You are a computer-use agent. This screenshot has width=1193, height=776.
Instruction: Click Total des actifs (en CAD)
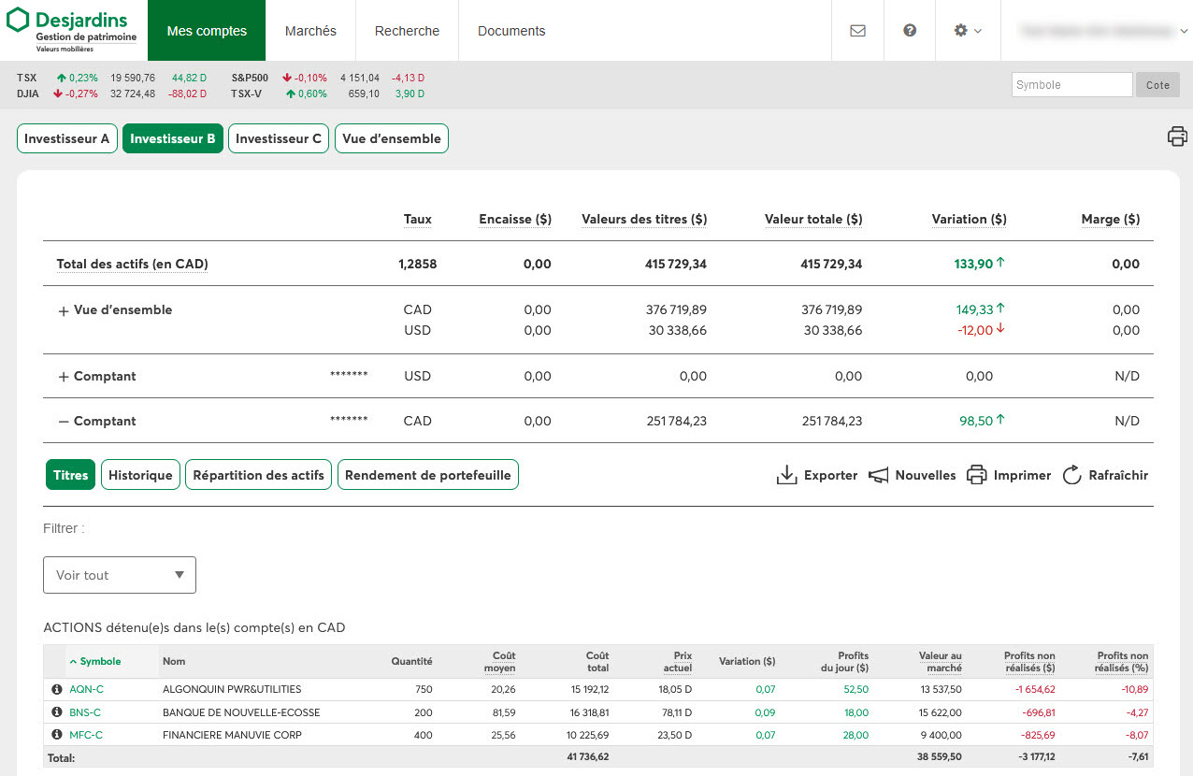click(x=132, y=264)
